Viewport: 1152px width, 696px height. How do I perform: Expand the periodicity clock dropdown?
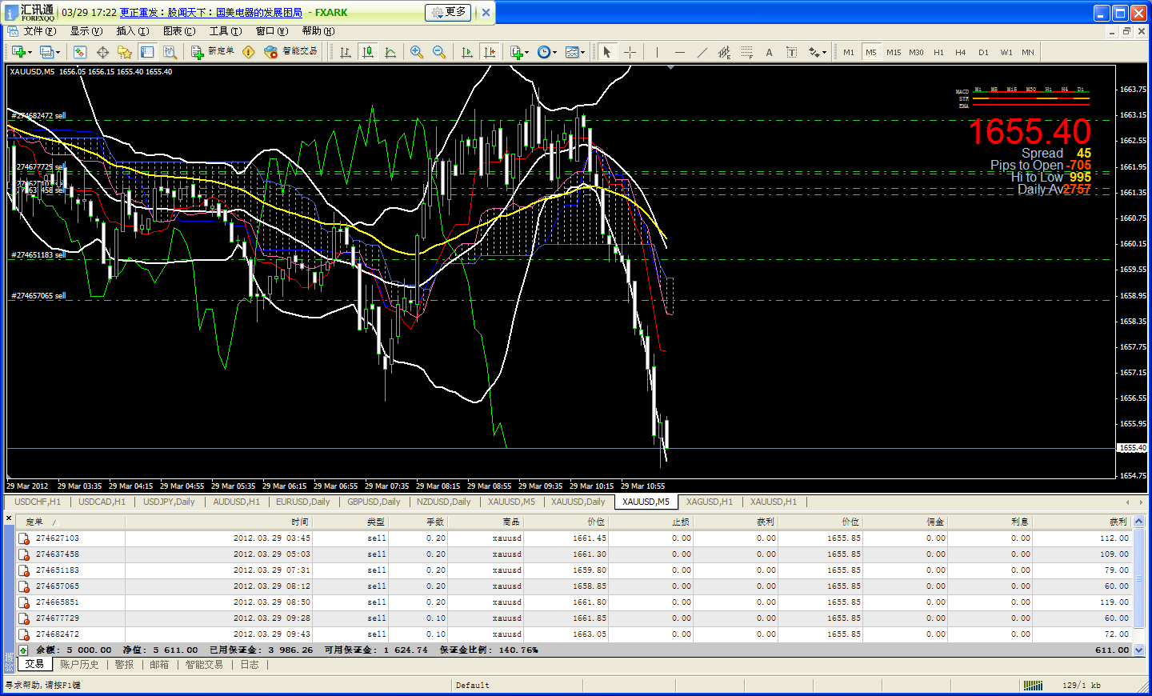click(x=555, y=53)
